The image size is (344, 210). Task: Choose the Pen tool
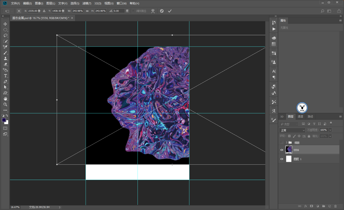[5, 81]
